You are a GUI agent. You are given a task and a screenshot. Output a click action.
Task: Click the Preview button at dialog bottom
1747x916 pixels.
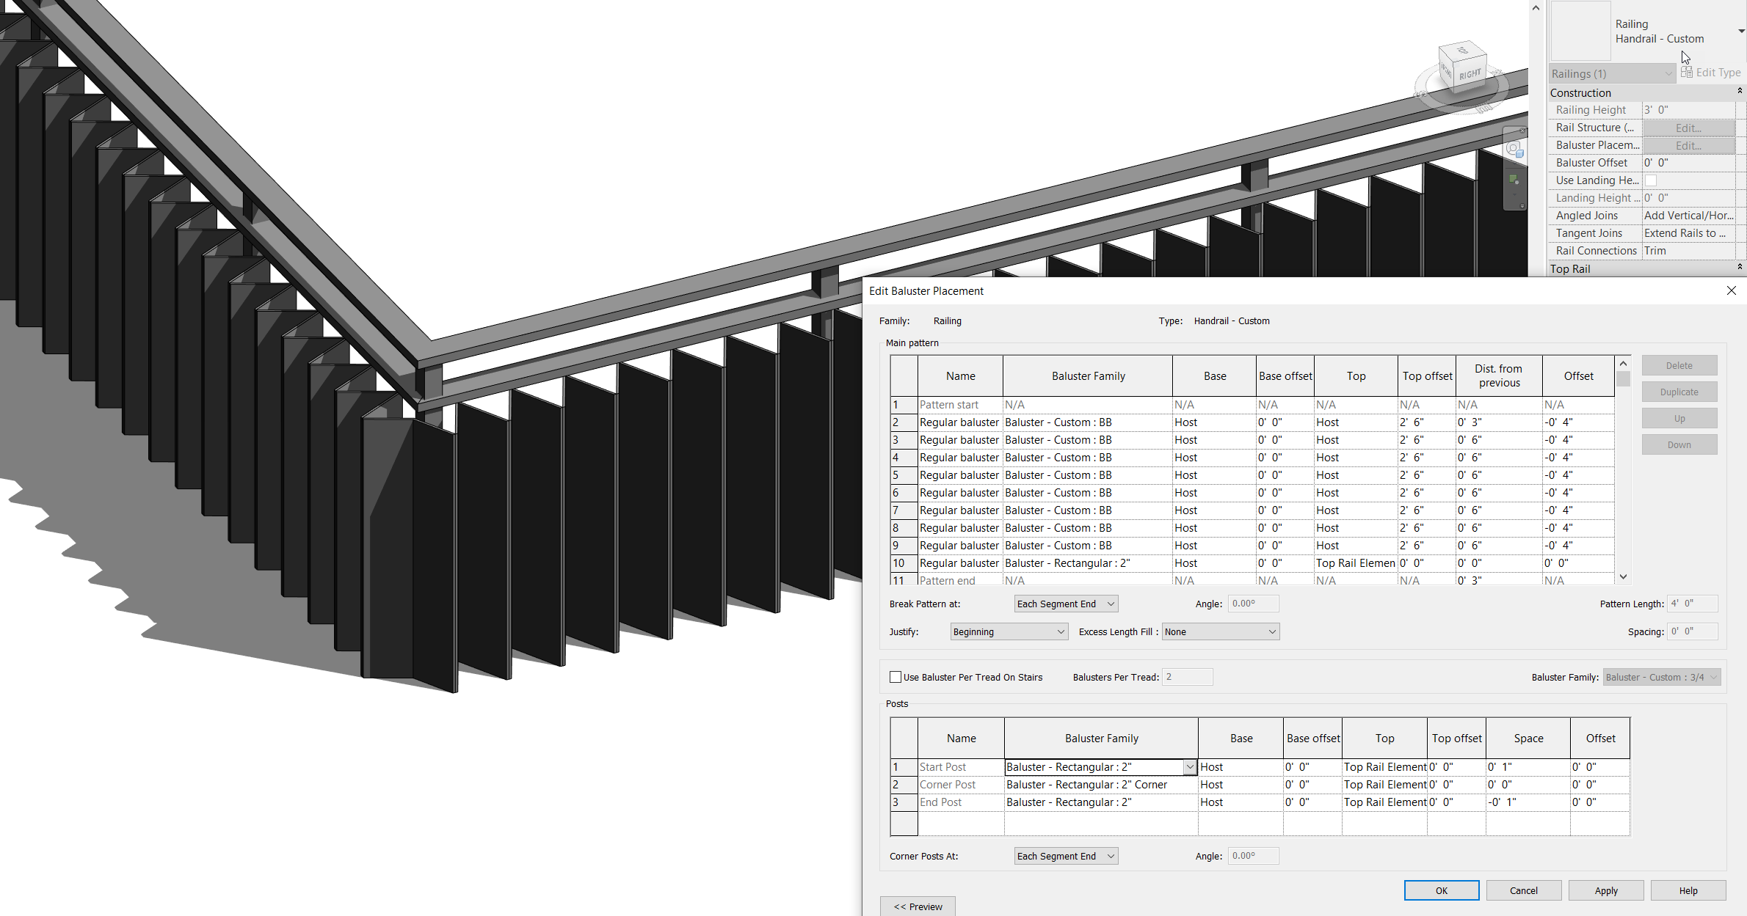tap(917, 906)
